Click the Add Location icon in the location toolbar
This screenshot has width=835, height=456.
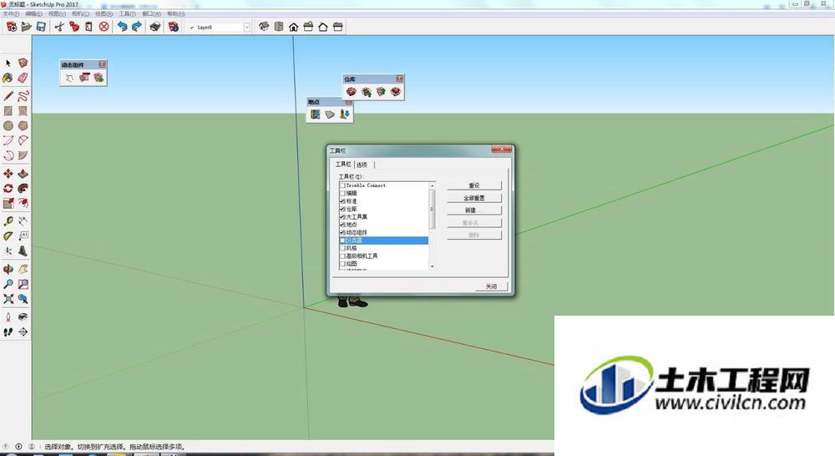pos(316,114)
